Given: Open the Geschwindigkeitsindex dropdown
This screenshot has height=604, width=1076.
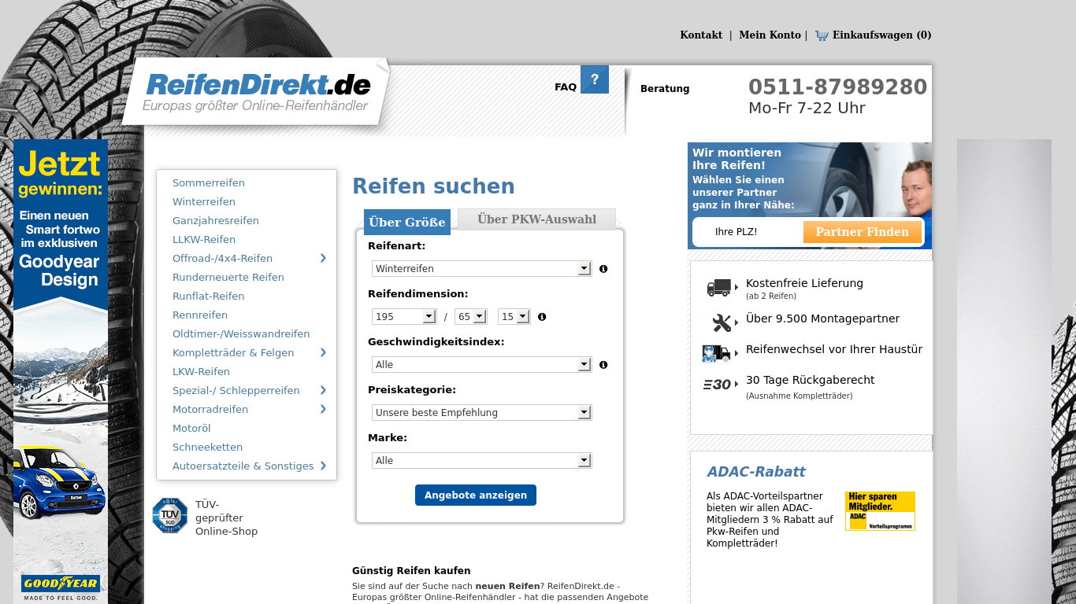Looking at the screenshot, I should pyautogui.click(x=480, y=364).
